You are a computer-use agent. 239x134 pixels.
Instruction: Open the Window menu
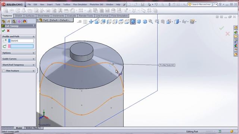point(109,4)
